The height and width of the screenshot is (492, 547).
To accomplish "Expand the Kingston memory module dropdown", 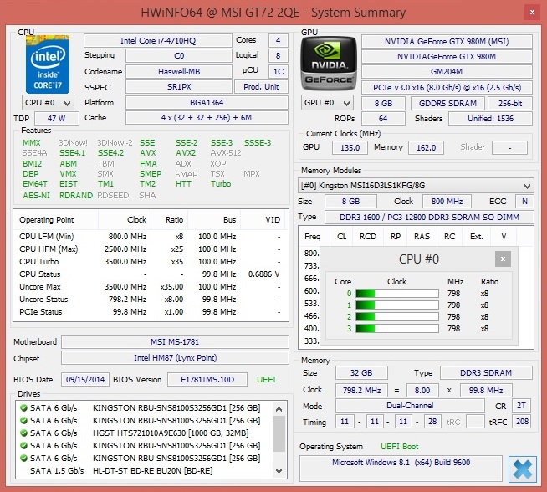I will coord(416,186).
